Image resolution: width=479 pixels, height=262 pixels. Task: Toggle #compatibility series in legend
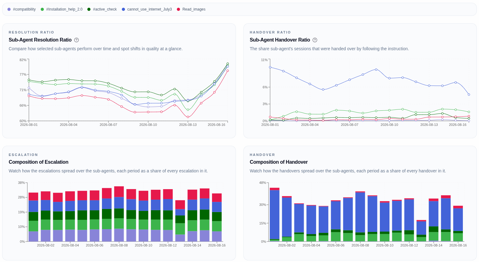pos(21,9)
